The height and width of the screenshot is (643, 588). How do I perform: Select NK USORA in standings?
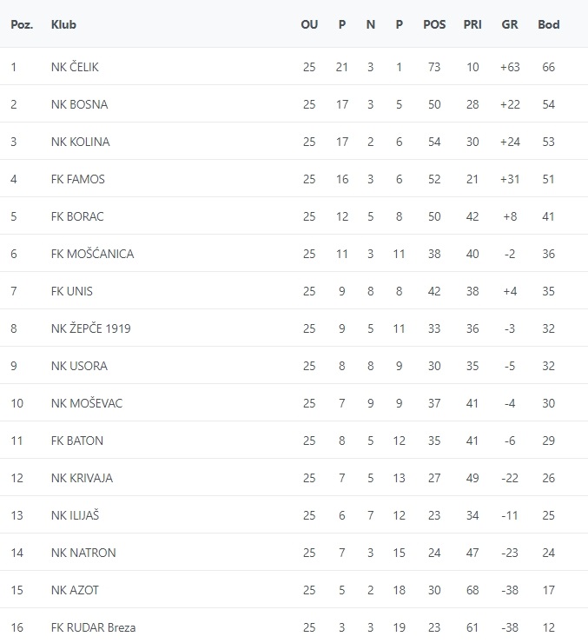point(79,366)
